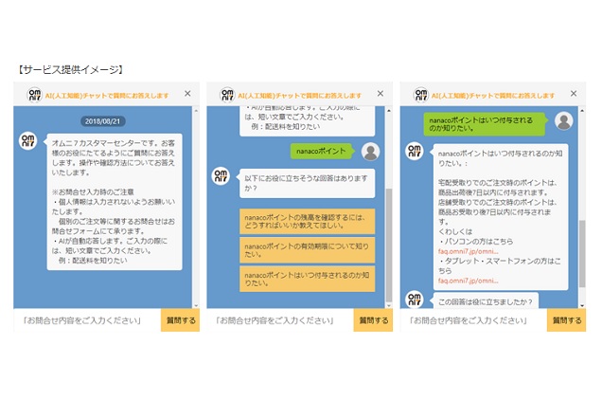Click user avatar in right chat window

coord(563,120)
